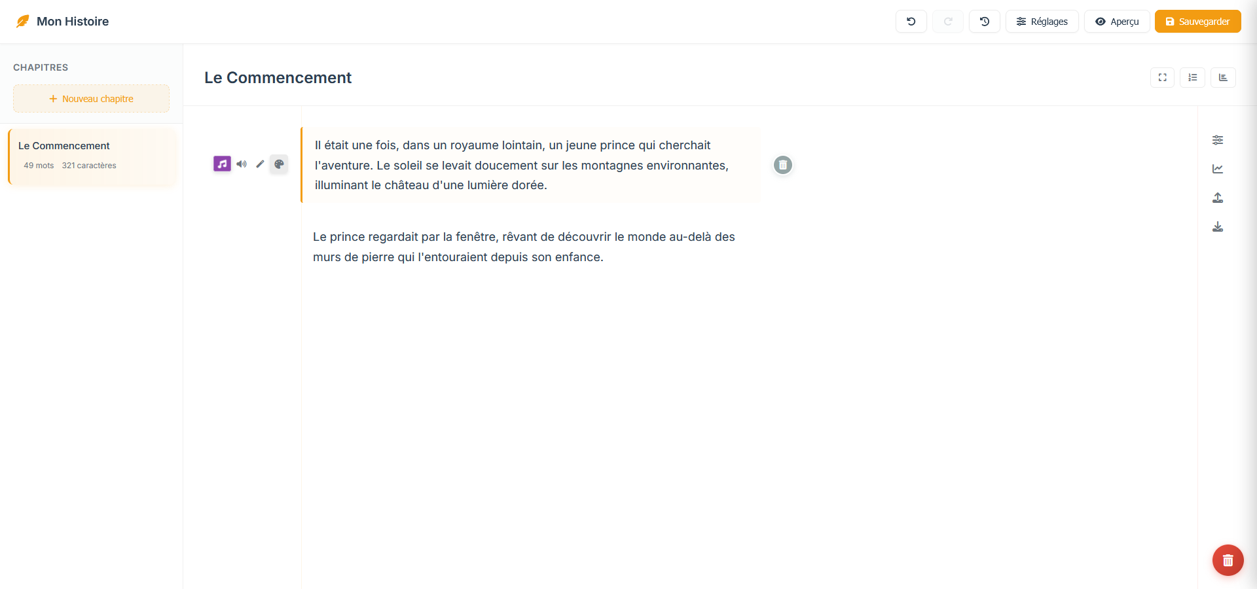Screen dimensions: 1257x589
Task: Add a new chapter with Nouveau chapitre
Action: [x=91, y=99]
